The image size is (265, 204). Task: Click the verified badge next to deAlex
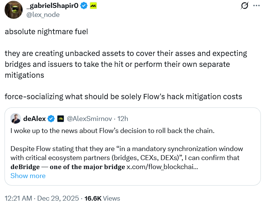(51, 119)
